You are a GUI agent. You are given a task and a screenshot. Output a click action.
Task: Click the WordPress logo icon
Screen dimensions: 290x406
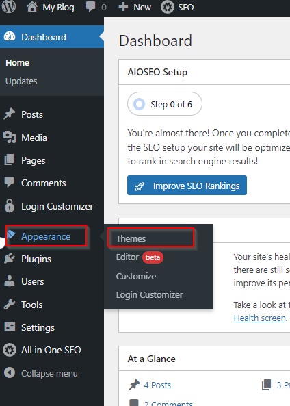point(9,7)
